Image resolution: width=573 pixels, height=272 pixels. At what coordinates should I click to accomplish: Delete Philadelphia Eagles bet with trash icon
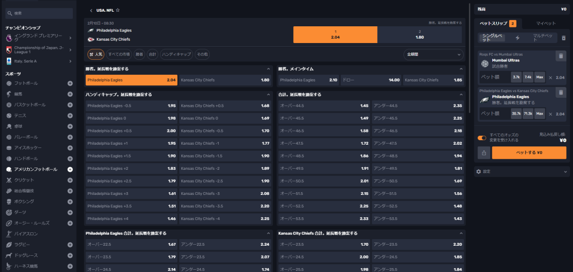[561, 93]
